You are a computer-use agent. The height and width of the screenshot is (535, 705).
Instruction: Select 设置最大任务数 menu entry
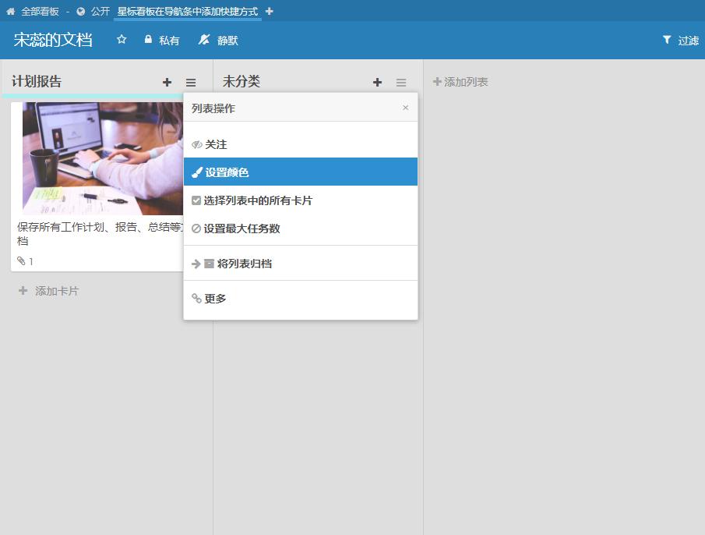tap(241, 229)
